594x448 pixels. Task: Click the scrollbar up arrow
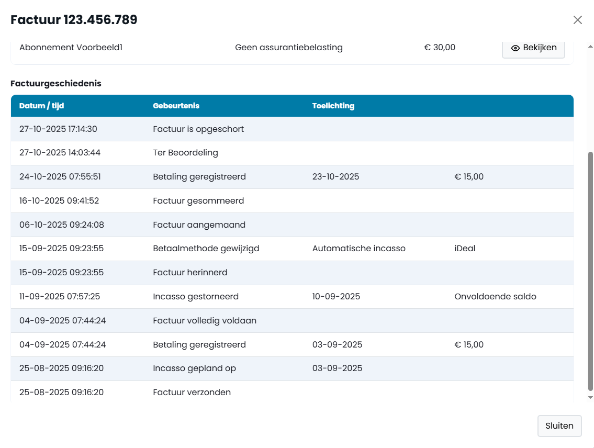590,47
